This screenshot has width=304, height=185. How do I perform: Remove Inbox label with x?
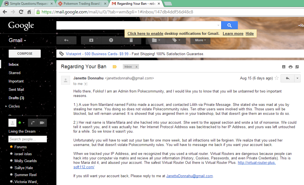tap(137, 67)
